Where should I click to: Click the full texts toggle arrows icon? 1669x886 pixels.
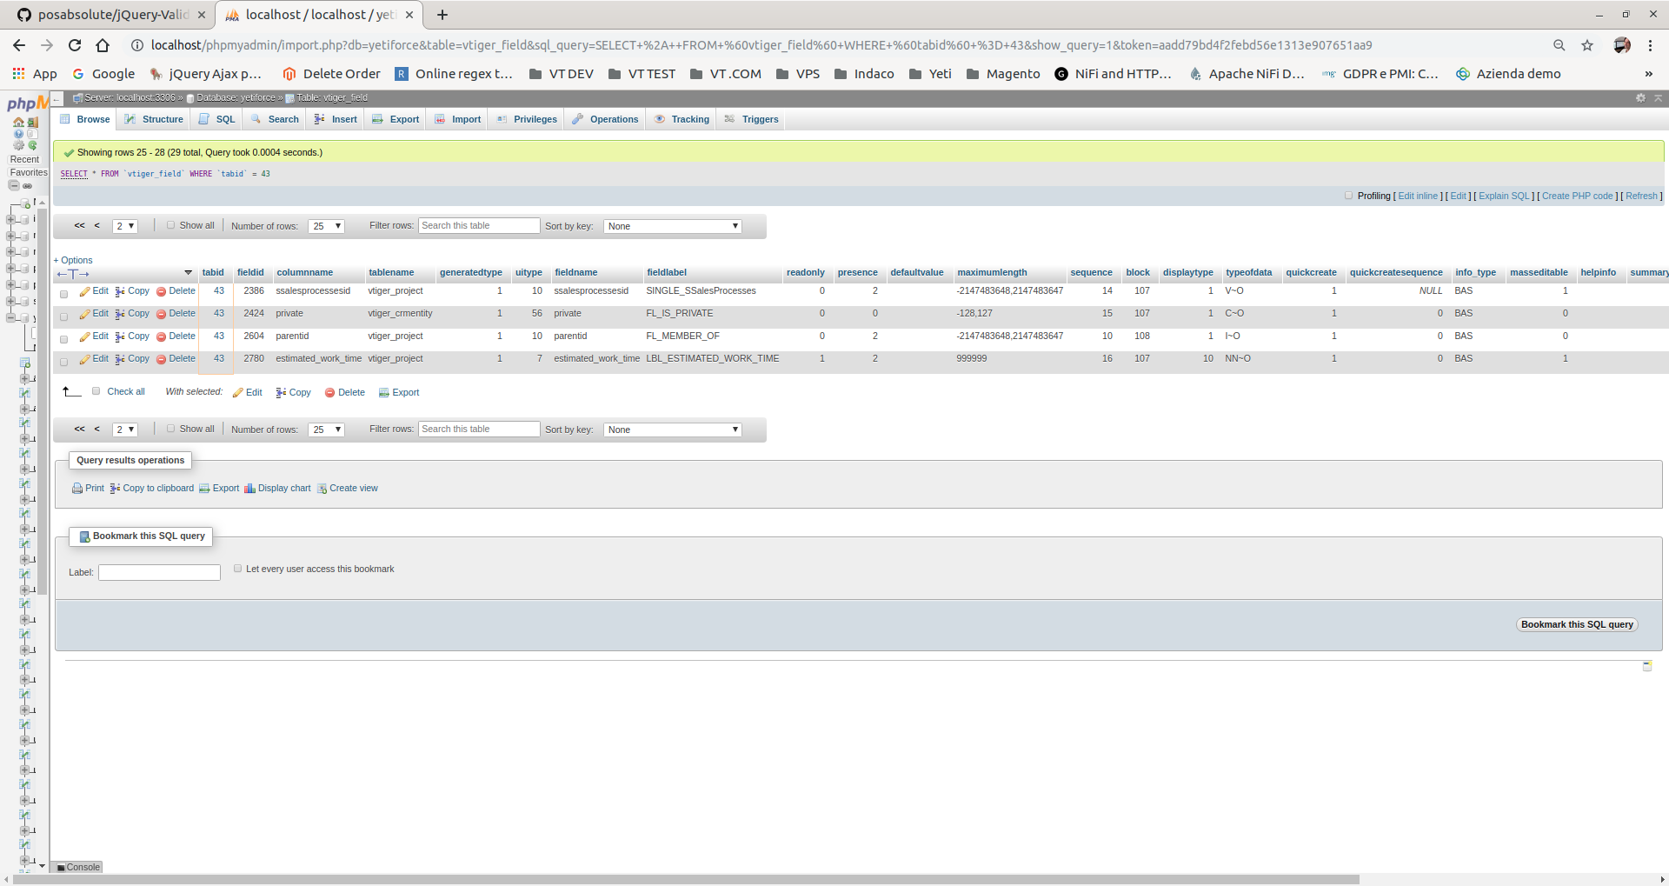point(73,275)
